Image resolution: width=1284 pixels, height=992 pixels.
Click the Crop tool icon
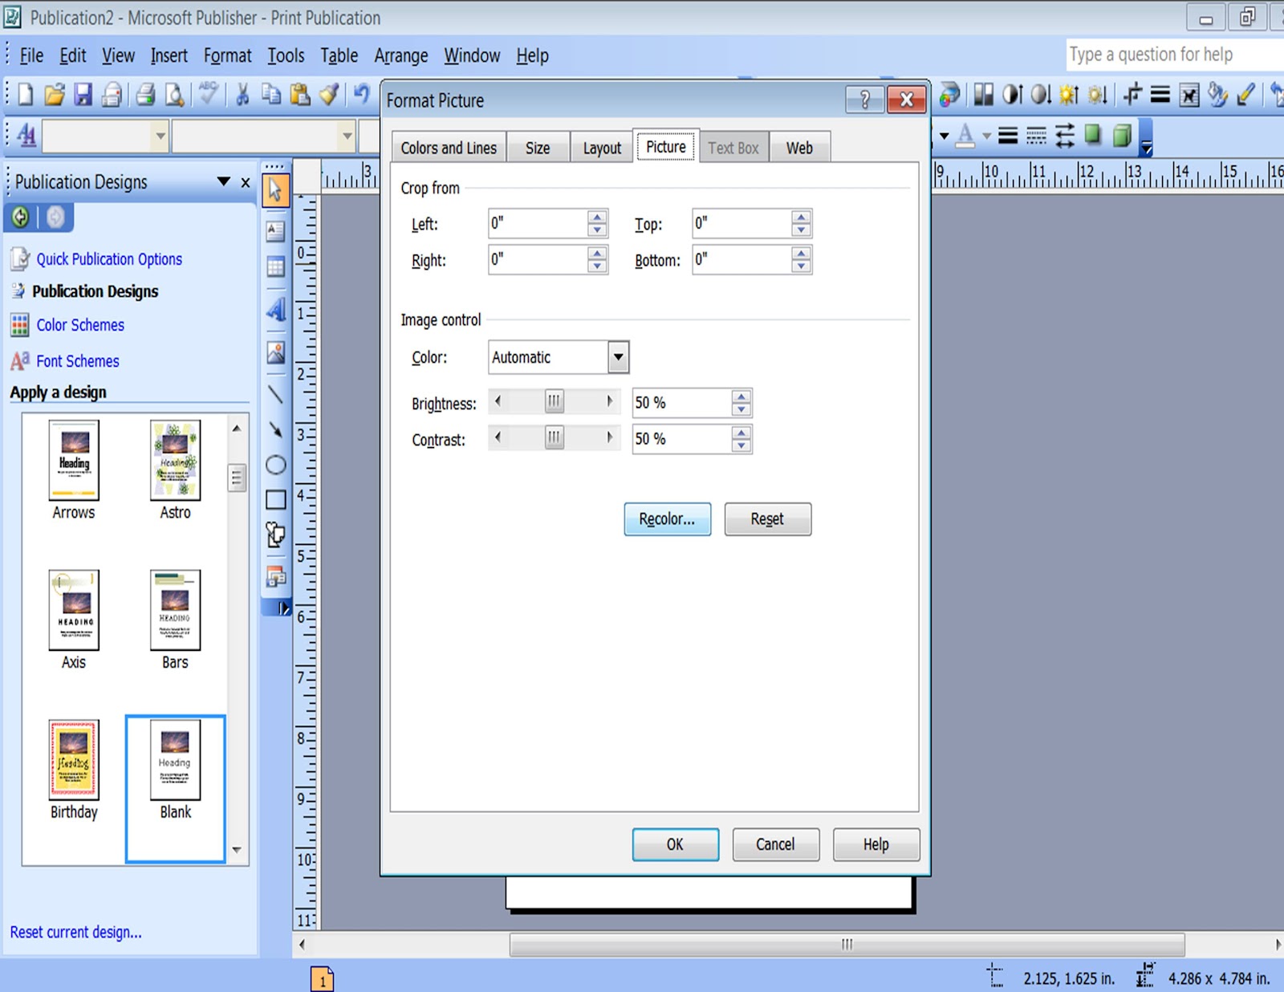(1132, 95)
